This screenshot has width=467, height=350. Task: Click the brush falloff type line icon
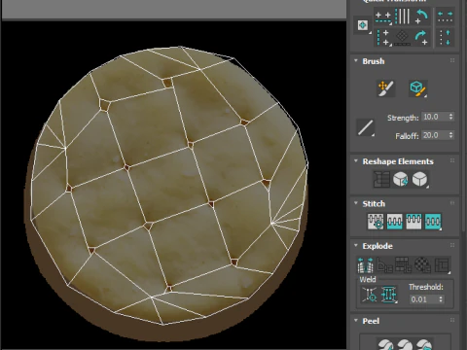366,127
